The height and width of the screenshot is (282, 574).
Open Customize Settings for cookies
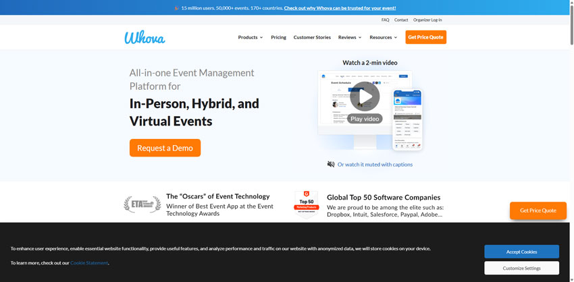coord(521,268)
